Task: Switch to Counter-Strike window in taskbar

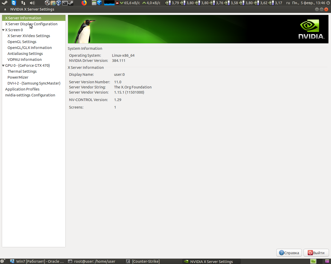Action: click(x=153, y=261)
